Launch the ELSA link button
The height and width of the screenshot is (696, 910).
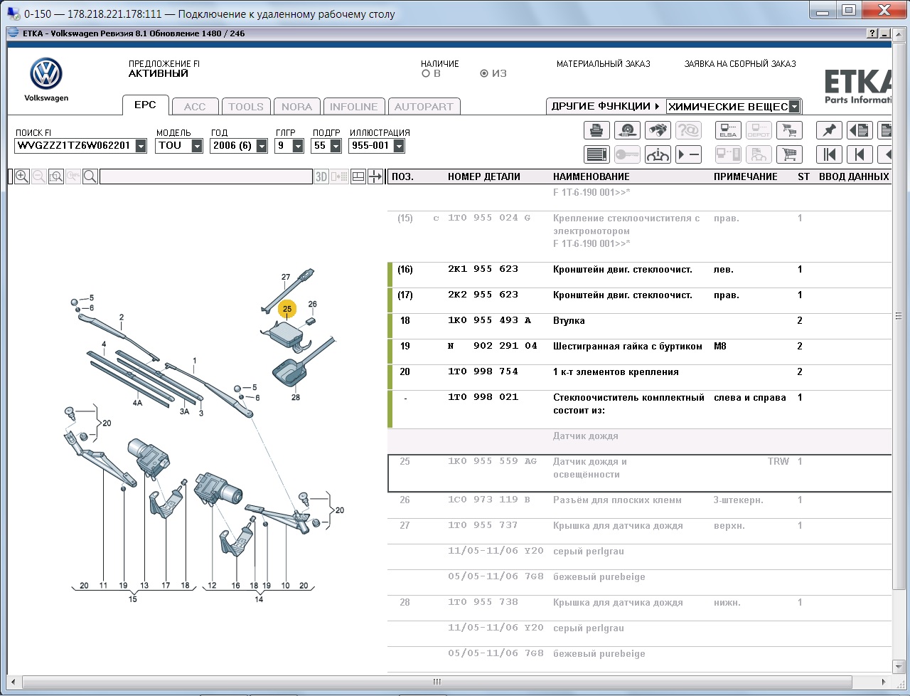728,130
